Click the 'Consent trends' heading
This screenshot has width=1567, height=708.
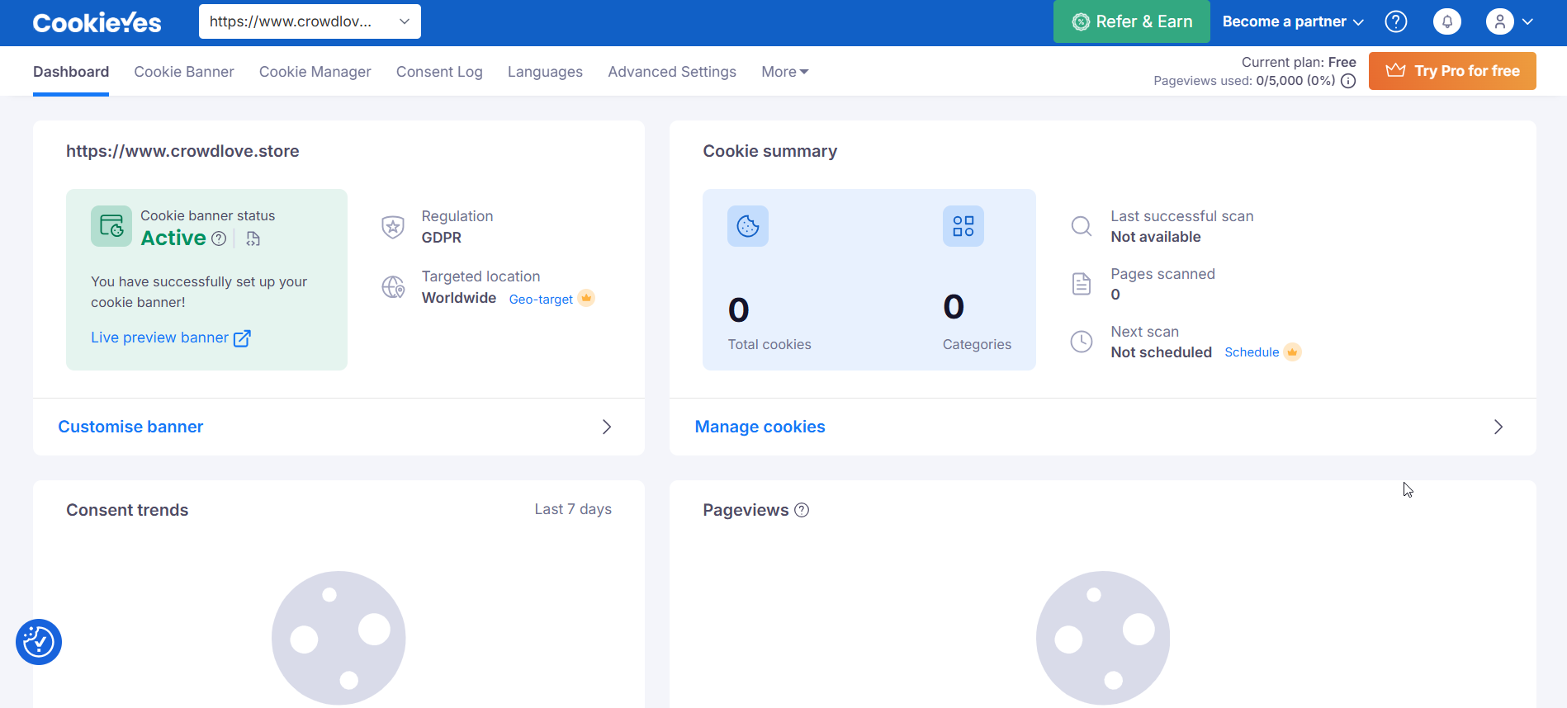coord(127,510)
